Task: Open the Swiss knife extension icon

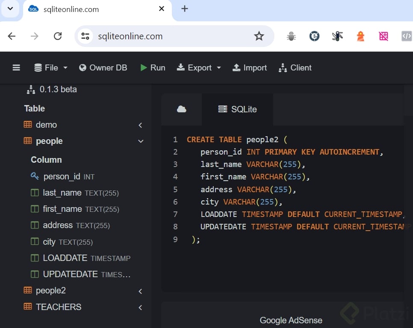Action: pyautogui.click(x=337, y=36)
